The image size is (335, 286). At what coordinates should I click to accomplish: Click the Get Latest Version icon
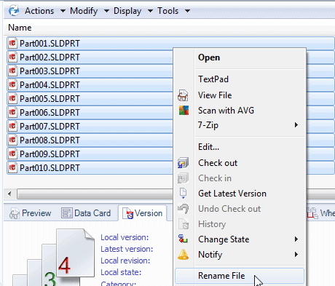[x=183, y=194]
